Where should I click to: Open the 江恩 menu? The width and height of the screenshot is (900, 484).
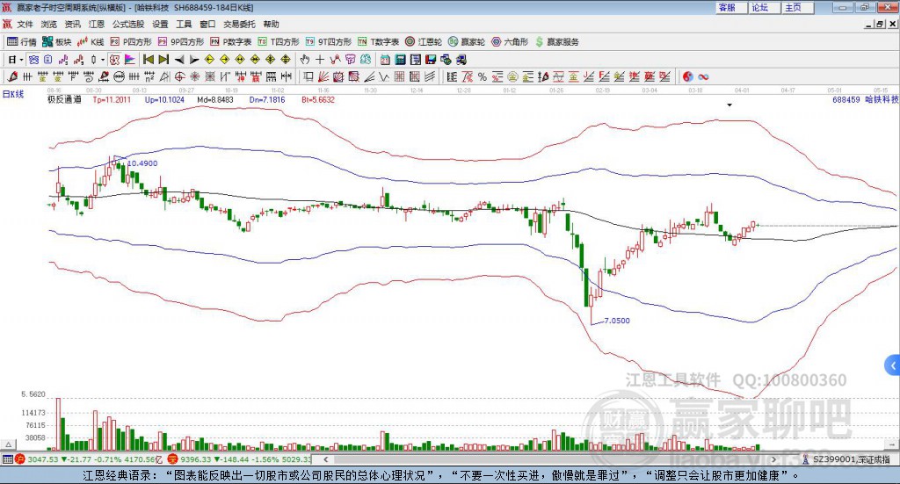(97, 24)
